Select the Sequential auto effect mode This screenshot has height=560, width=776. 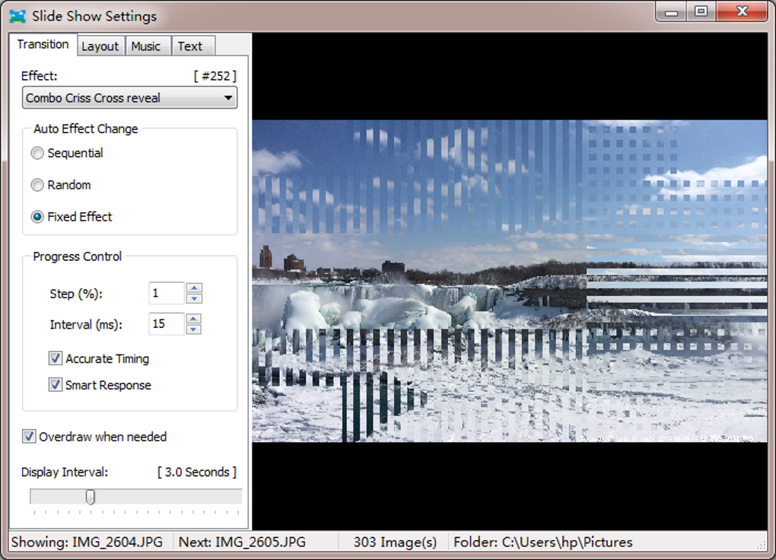click(37, 153)
